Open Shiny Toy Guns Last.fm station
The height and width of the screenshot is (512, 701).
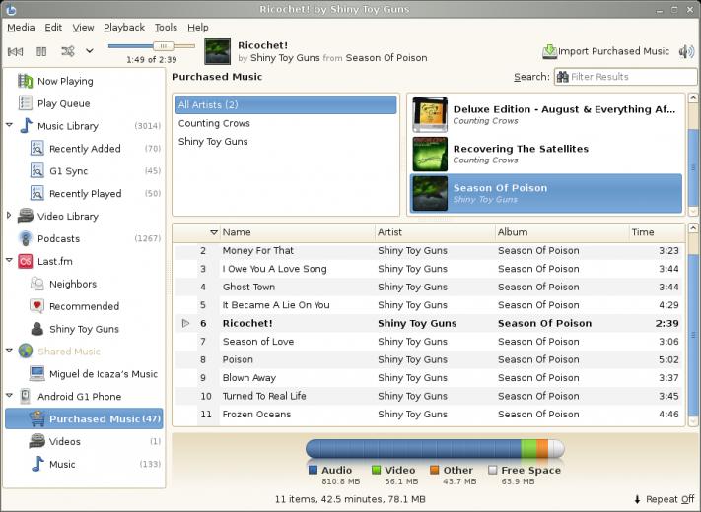(x=84, y=329)
